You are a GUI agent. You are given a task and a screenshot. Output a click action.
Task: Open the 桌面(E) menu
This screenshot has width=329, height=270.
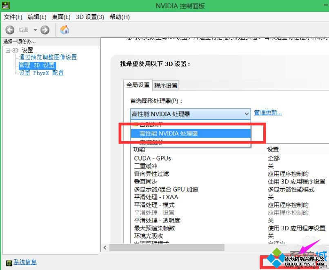pyautogui.click(x=61, y=17)
